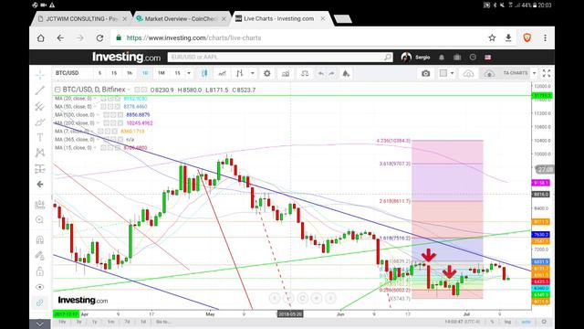
Task: Open the notifications bell icon
Action: tap(442, 57)
